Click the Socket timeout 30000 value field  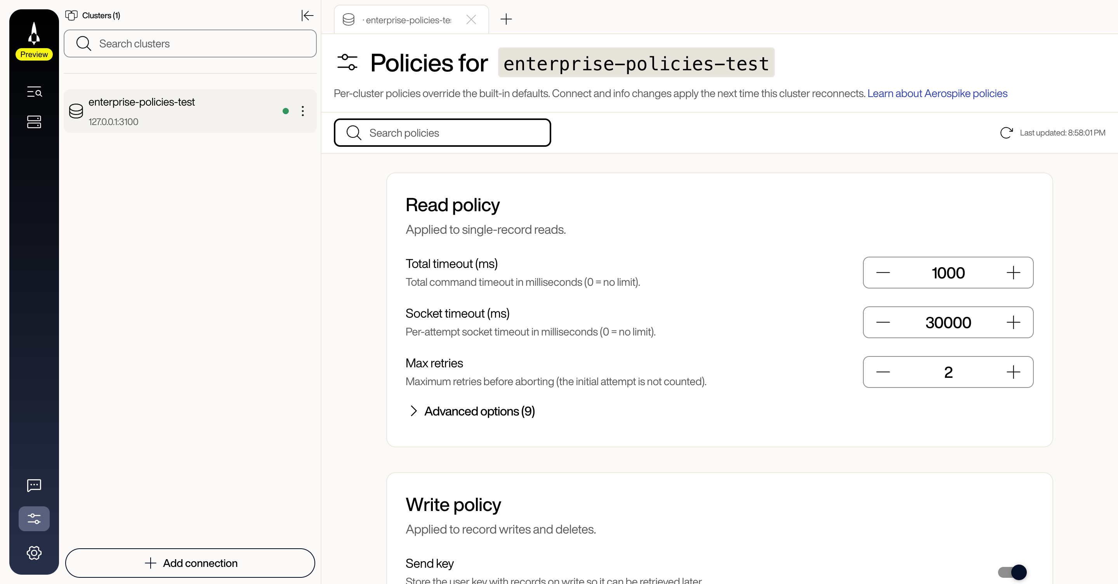coord(948,322)
